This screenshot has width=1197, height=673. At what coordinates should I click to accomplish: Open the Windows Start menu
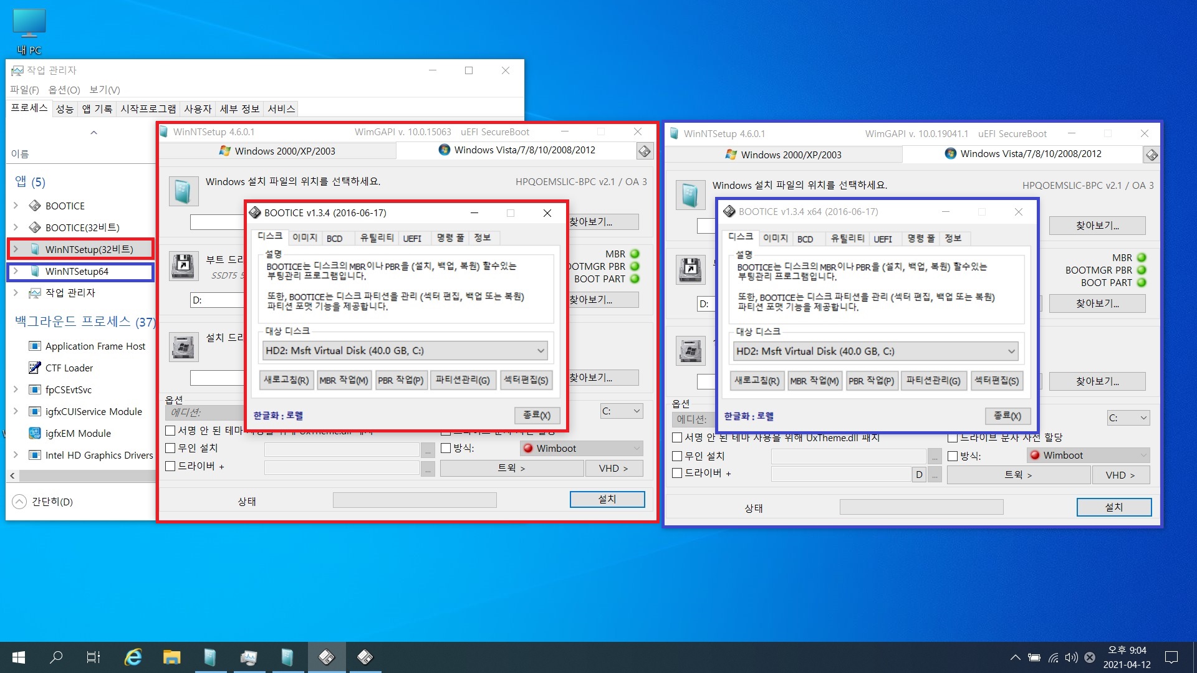[x=19, y=657]
